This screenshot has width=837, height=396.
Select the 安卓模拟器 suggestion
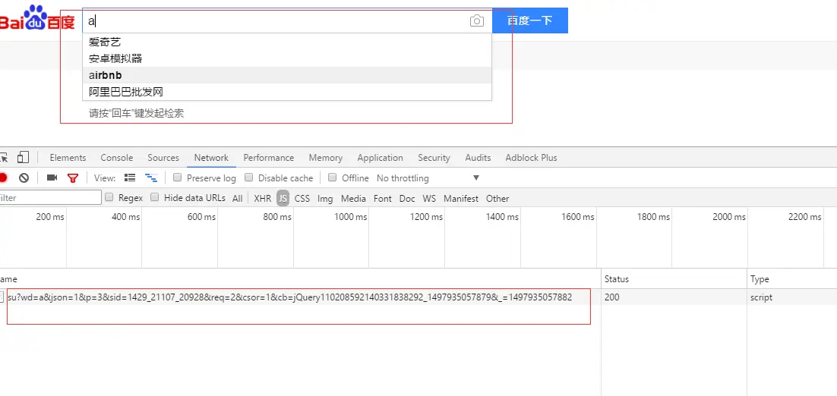tap(287, 58)
